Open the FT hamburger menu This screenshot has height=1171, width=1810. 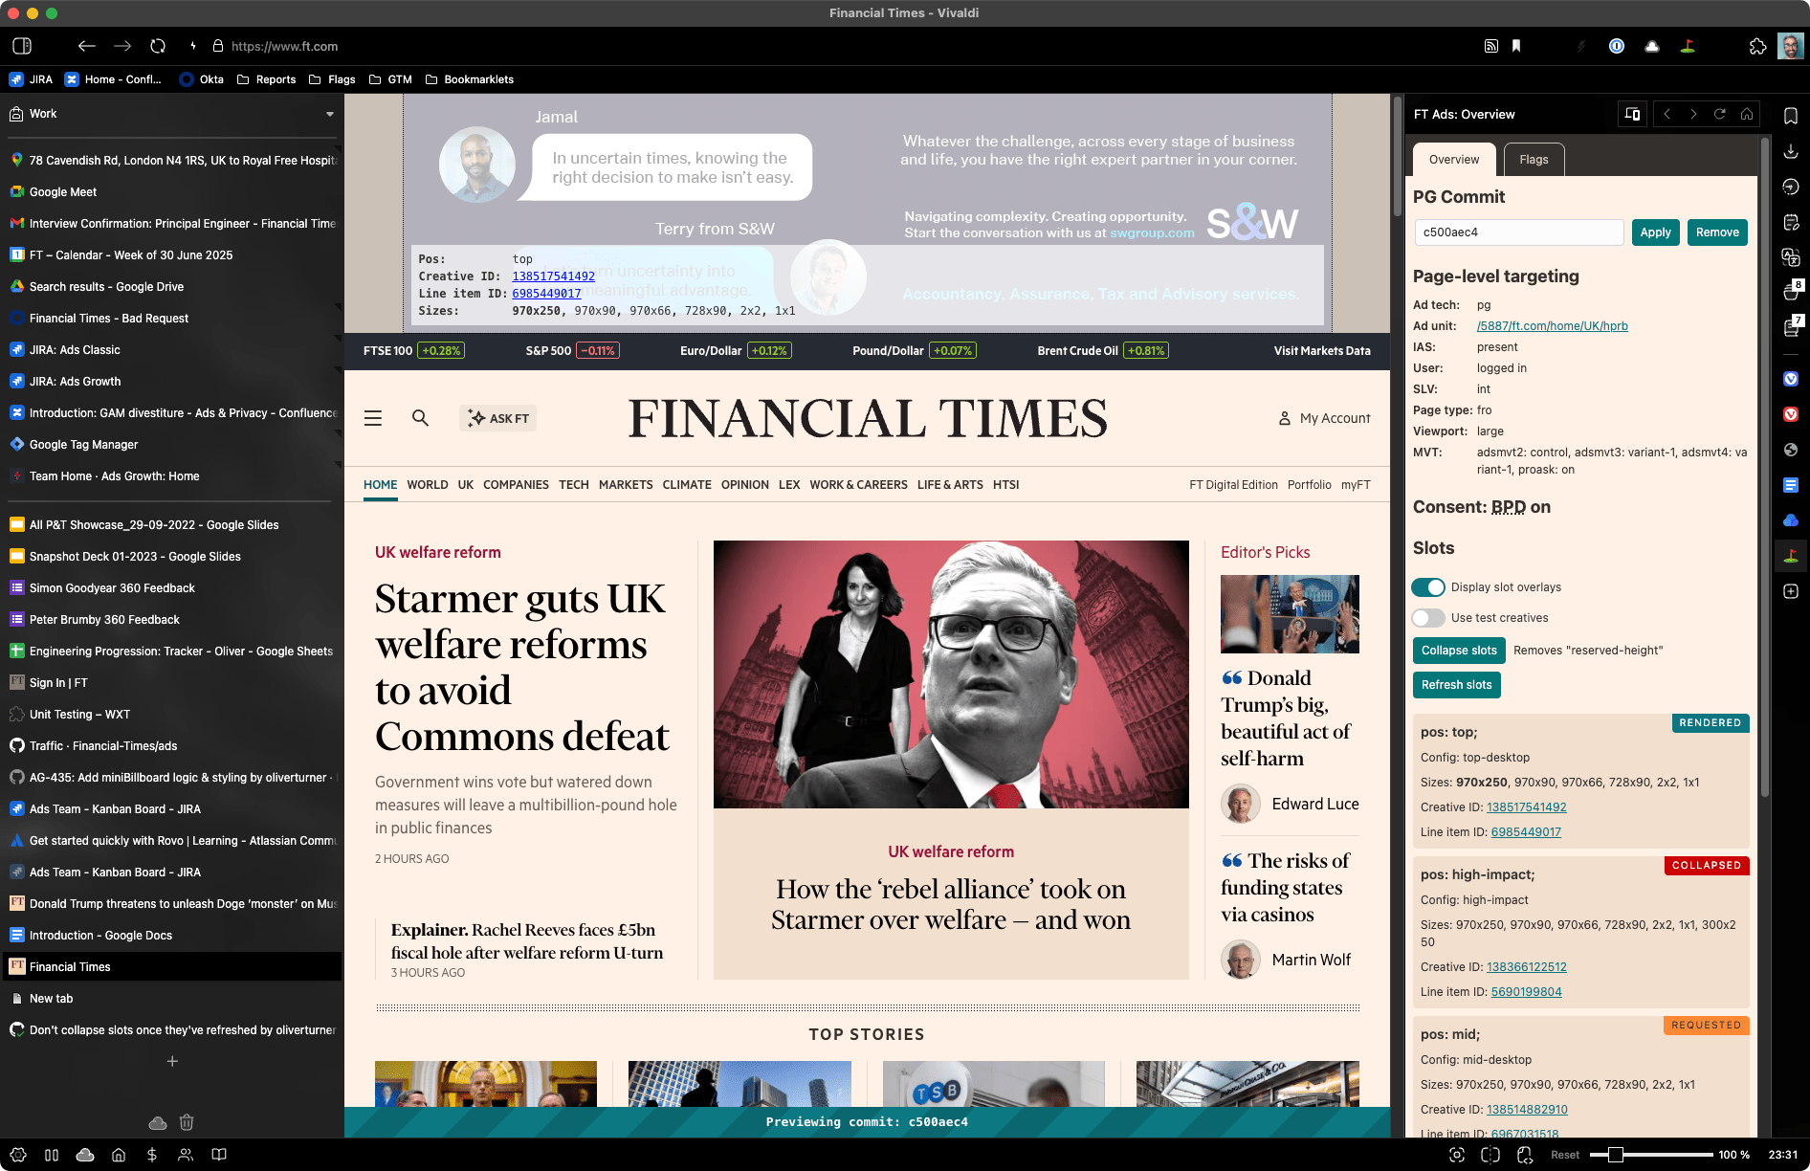[373, 418]
